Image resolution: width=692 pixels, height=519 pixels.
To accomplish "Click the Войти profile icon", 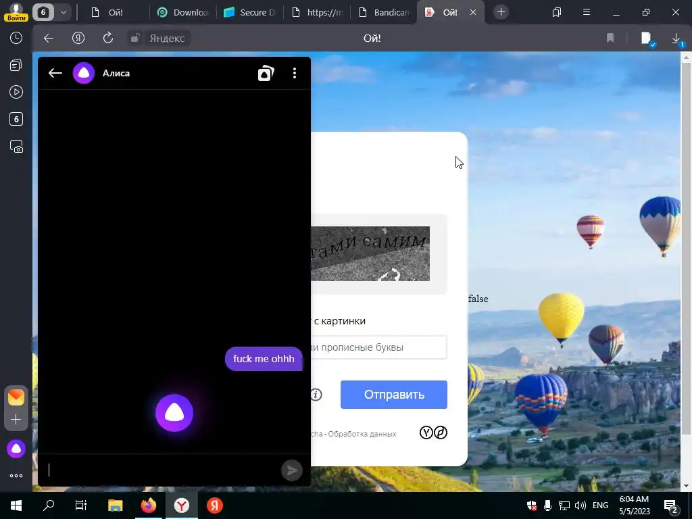I will [16, 12].
